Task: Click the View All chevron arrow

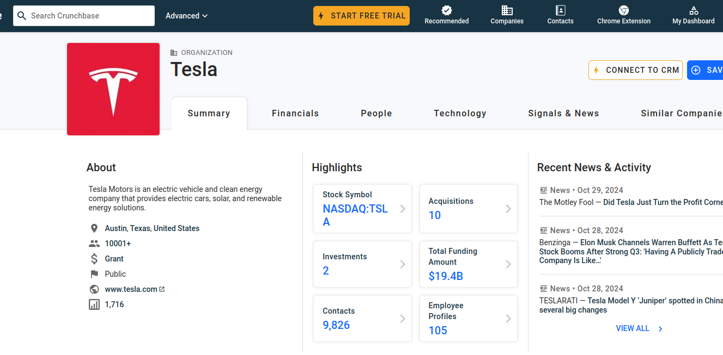Action: [x=660, y=329]
